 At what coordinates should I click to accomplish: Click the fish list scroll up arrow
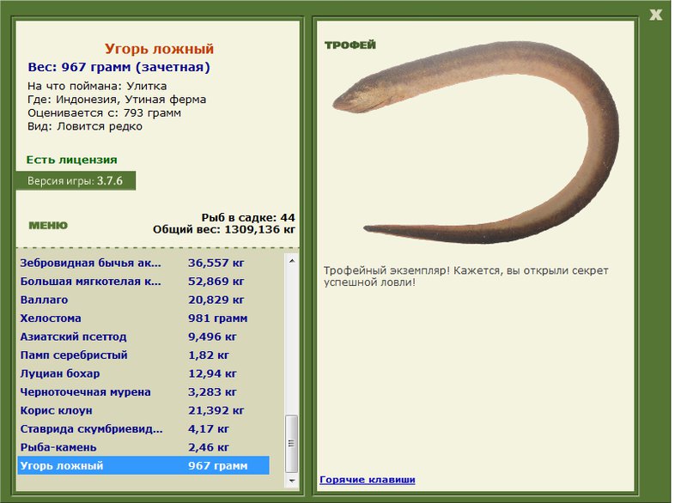point(292,261)
